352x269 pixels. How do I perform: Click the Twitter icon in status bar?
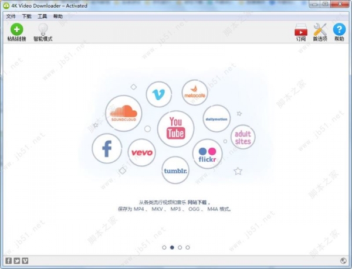[17, 261]
